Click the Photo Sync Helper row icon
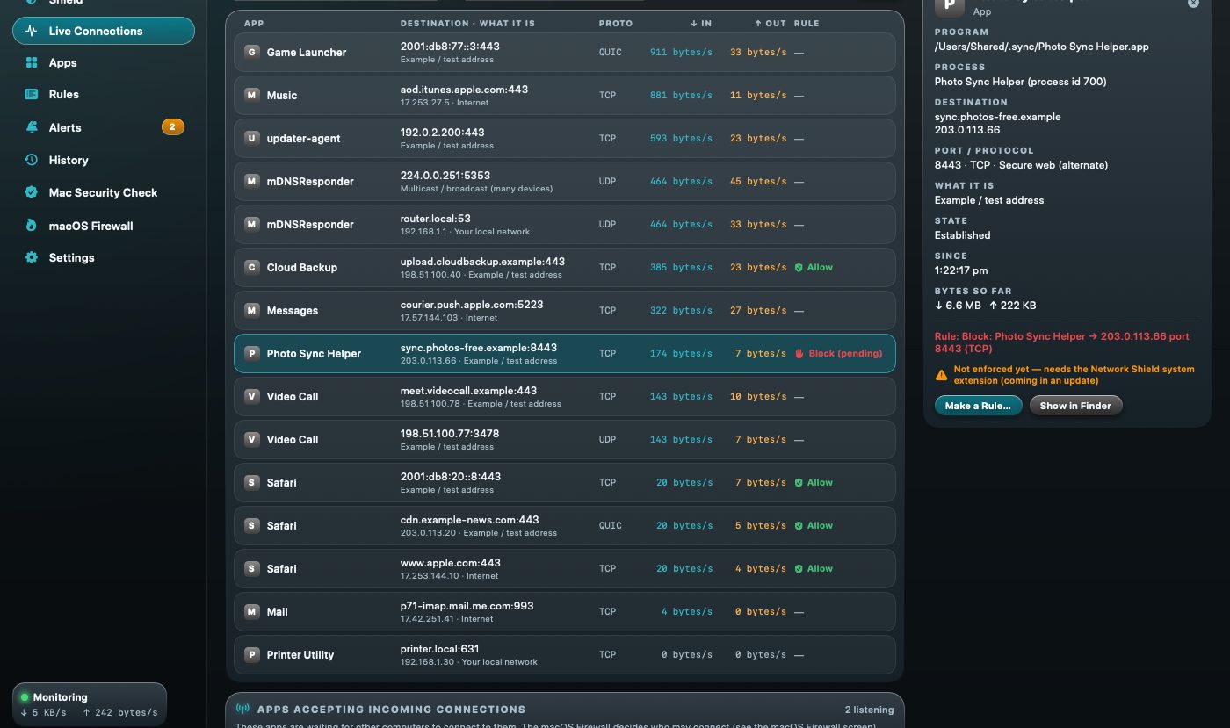Image resolution: width=1230 pixels, height=728 pixels. [252, 353]
